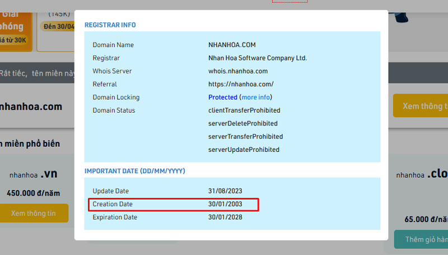Click the teal Thêm giỏ hàng button
The image size is (448, 255).
click(x=421, y=239)
